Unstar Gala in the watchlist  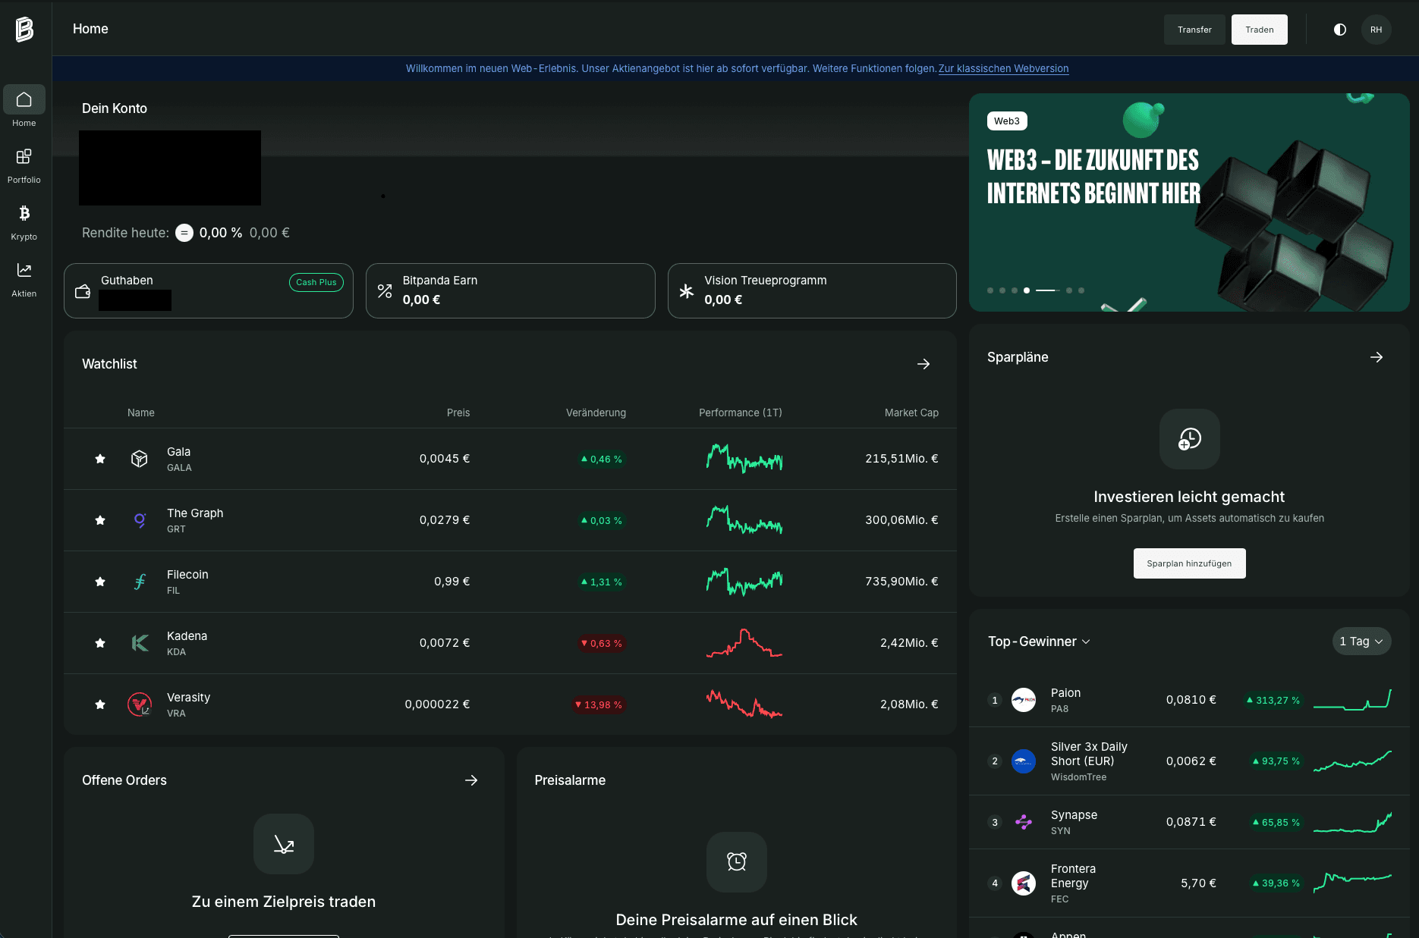100,459
